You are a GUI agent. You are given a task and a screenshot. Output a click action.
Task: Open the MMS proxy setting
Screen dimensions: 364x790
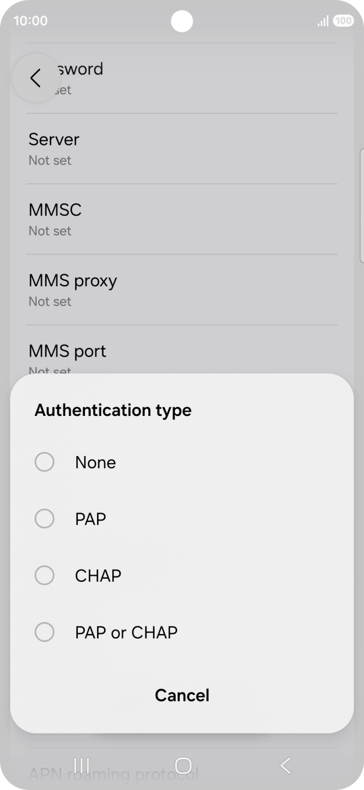pos(182,290)
